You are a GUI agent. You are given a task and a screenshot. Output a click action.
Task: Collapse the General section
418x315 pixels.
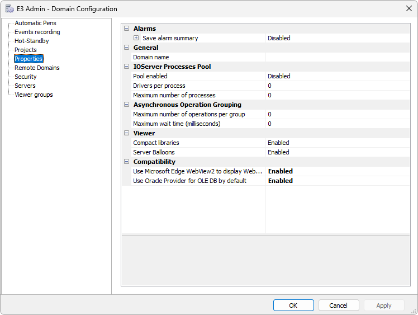(127, 48)
